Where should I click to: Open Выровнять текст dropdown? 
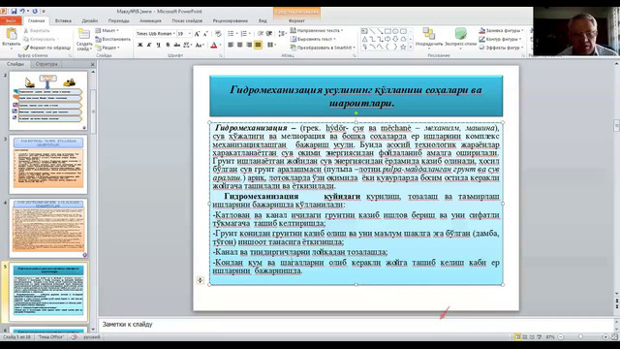tap(313, 39)
